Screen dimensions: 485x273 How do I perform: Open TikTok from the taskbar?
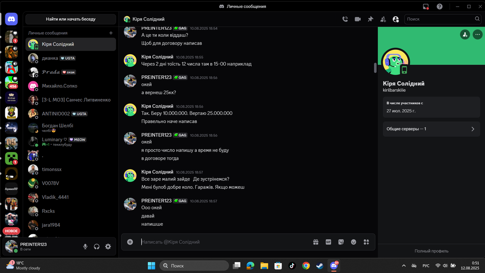click(x=292, y=265)
